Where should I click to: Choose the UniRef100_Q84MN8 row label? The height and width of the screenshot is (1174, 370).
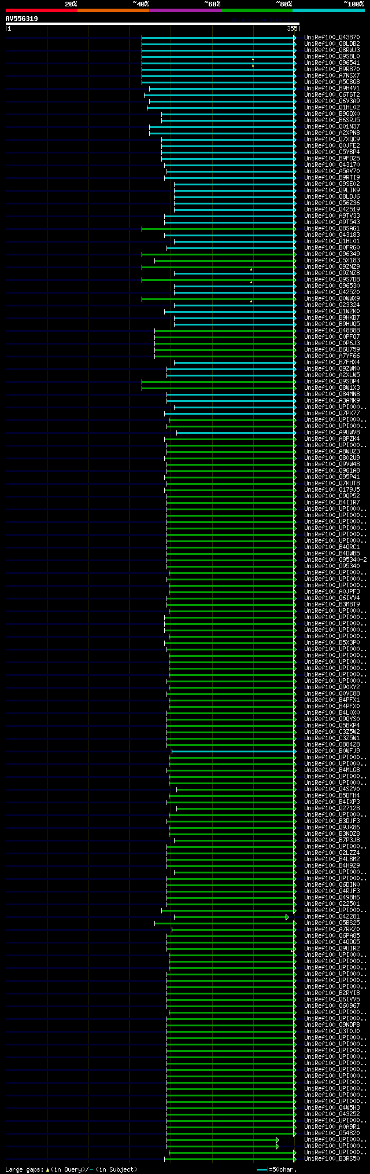[332, 394]
